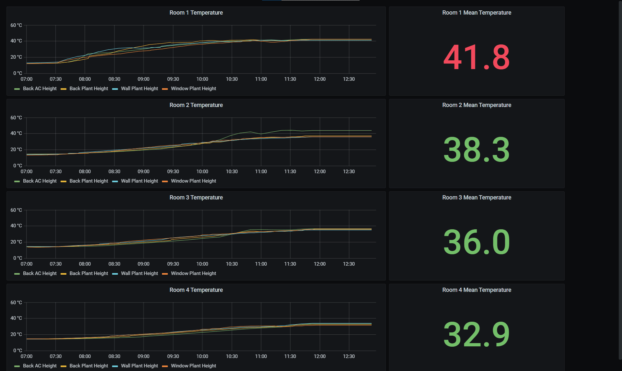Open the Room 3 Mean Temperature title menu

point(477,197)
